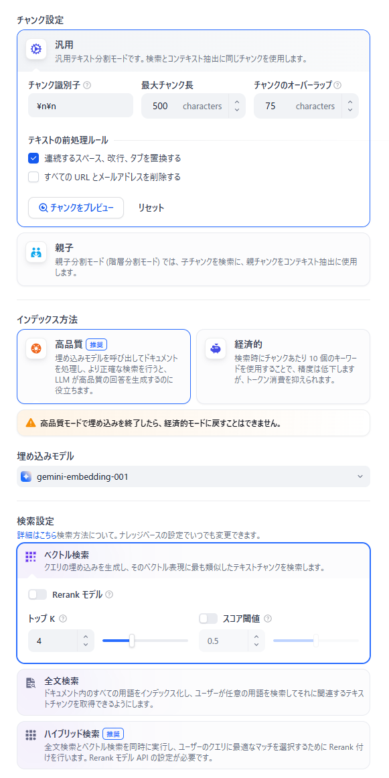Choose the 親子 parent-child mode icon

[35, 252]
